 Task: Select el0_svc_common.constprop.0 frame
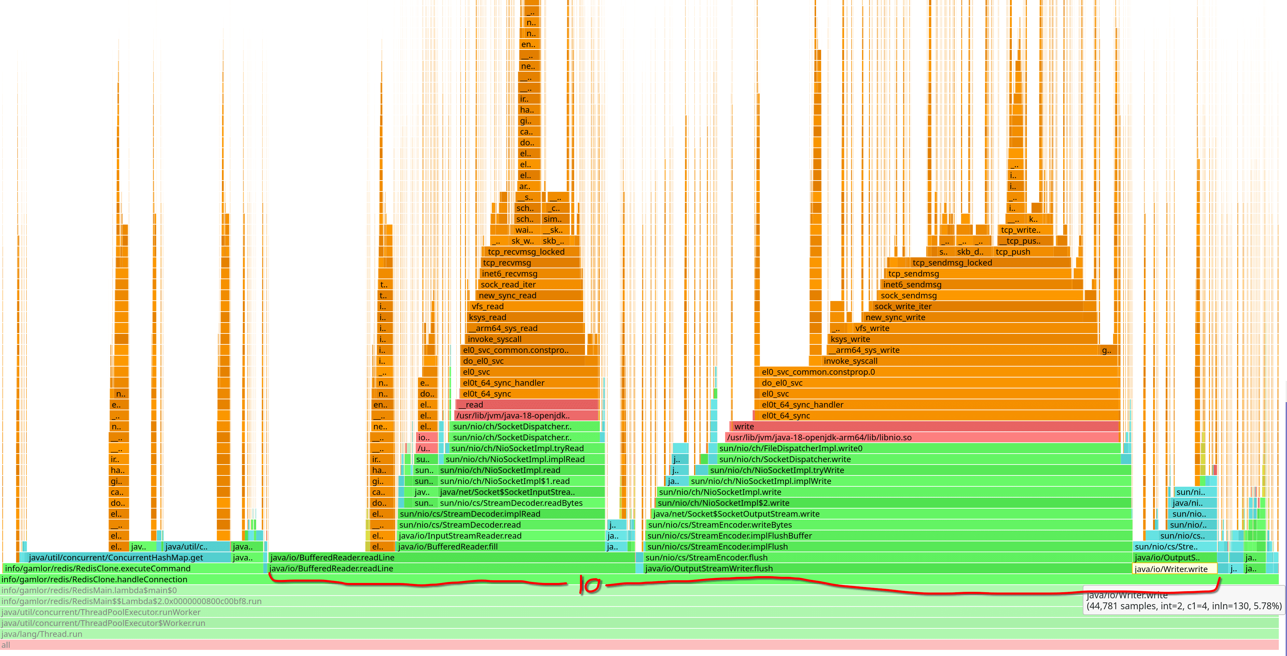939,372
